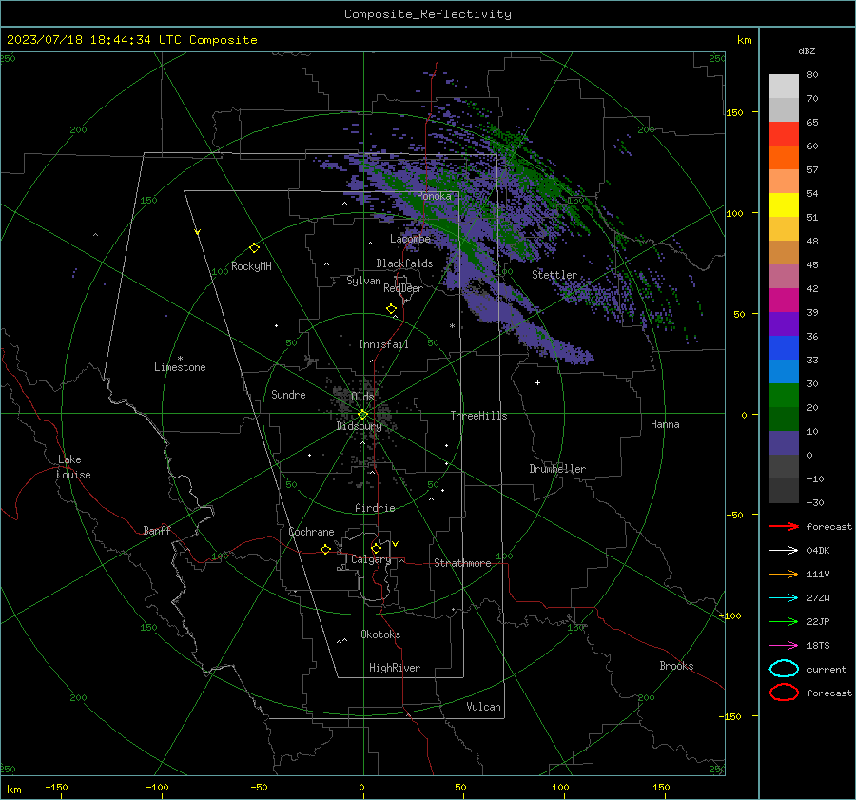Click the asterisk marker east of Innisfail

(x=452, y=326)
